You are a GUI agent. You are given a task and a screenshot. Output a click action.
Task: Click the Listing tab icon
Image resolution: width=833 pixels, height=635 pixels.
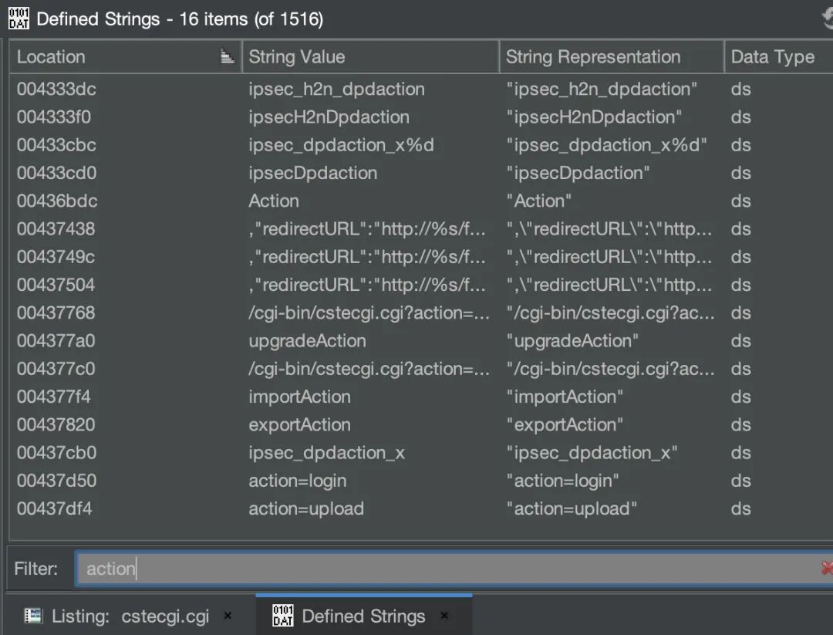click(33, 616)
